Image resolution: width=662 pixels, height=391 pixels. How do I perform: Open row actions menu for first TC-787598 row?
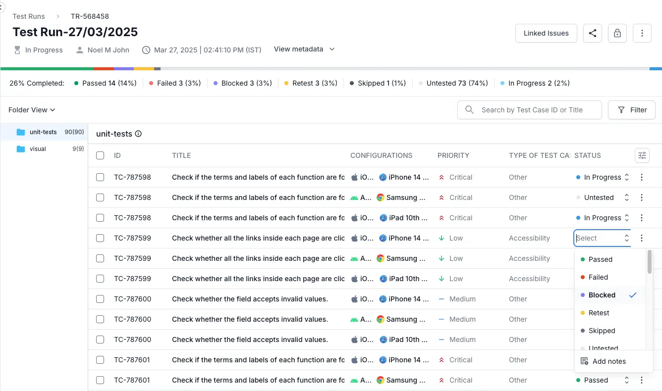click(x=642, y=177)
